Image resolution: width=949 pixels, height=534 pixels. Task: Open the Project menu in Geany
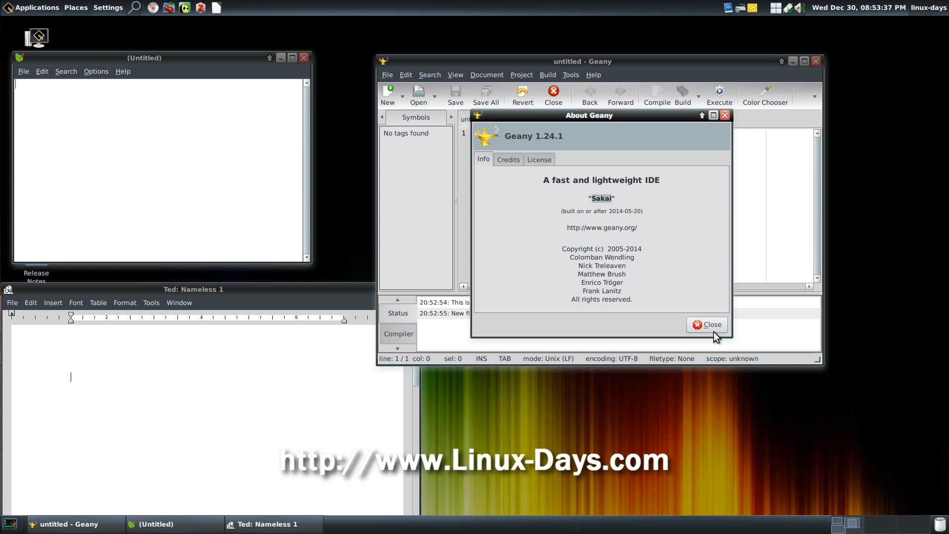tap(521, 75)
